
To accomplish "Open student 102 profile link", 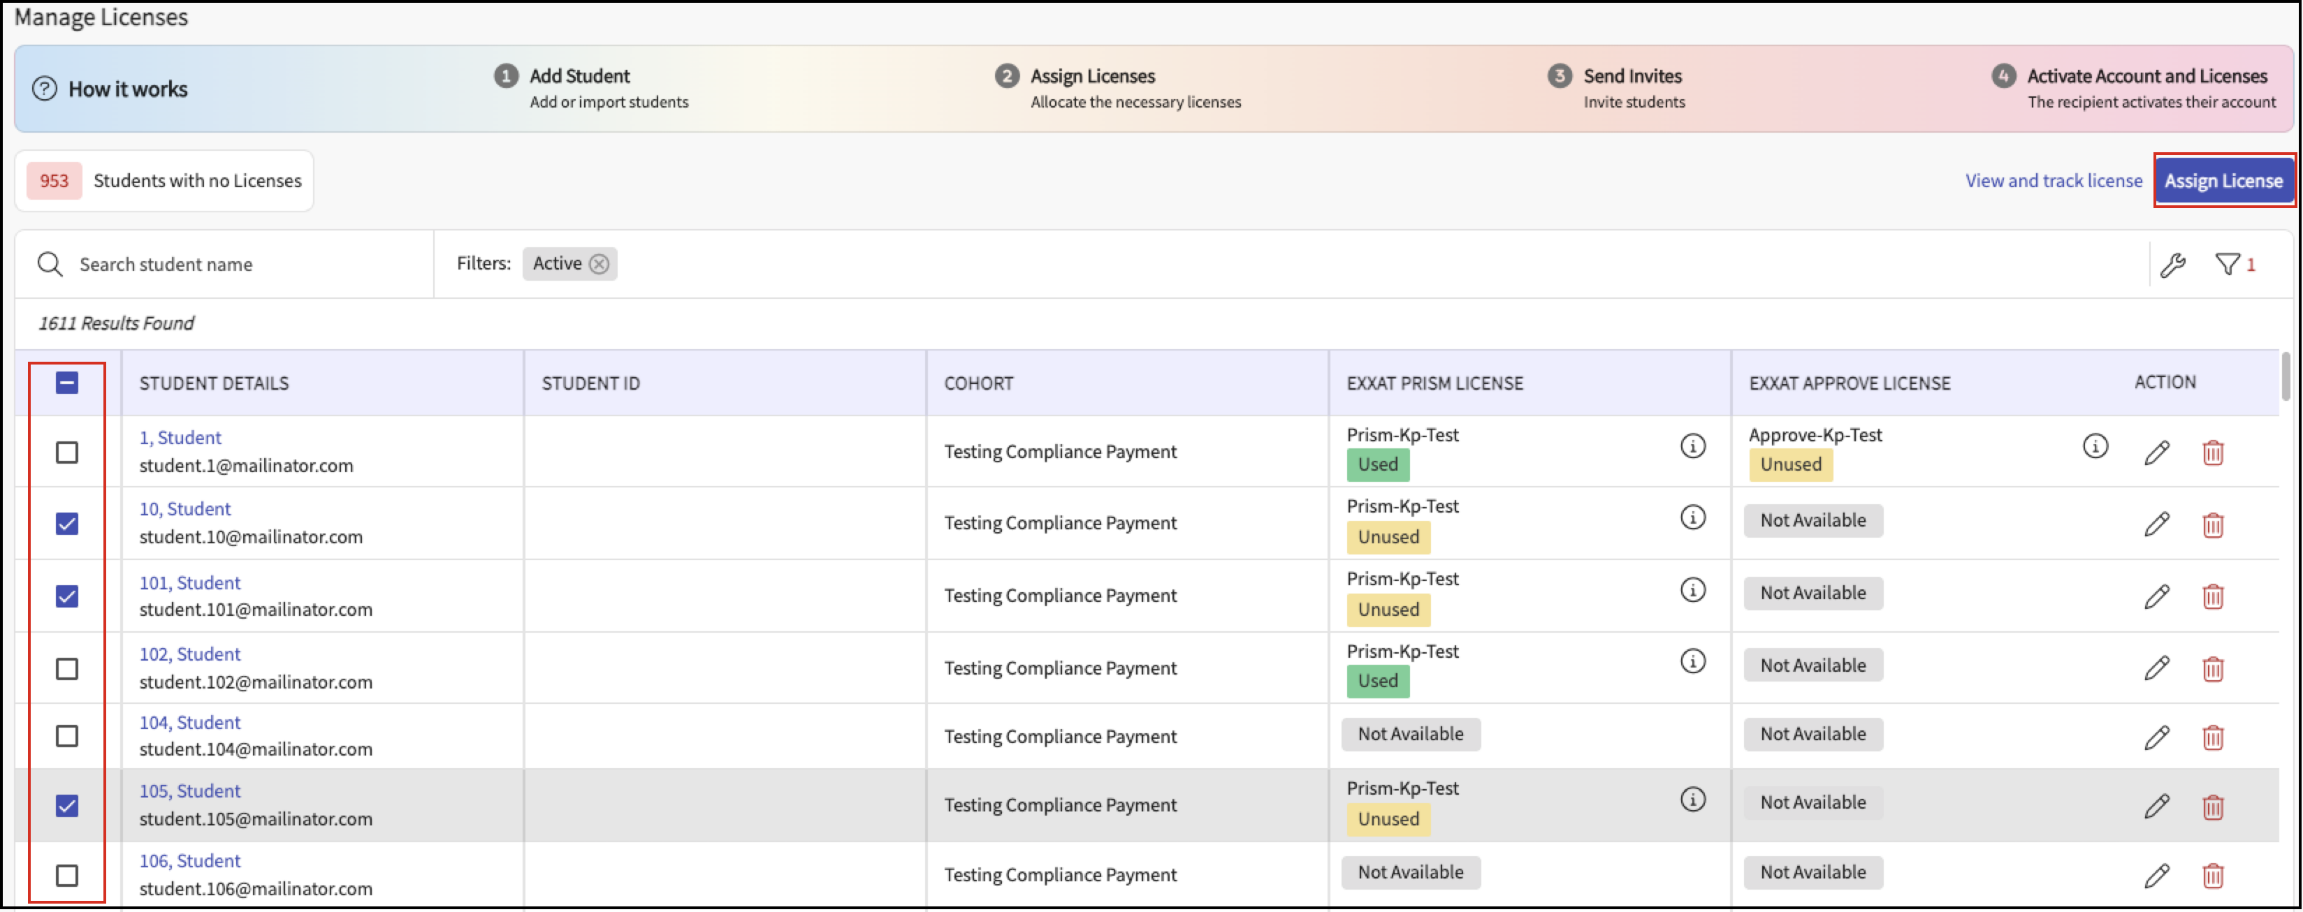I will point(189,655).
